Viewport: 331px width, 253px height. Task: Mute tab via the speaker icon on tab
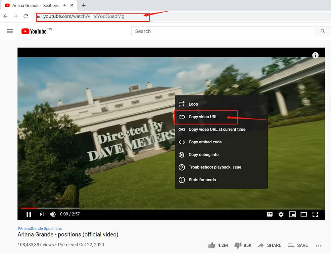coord(65,5)
